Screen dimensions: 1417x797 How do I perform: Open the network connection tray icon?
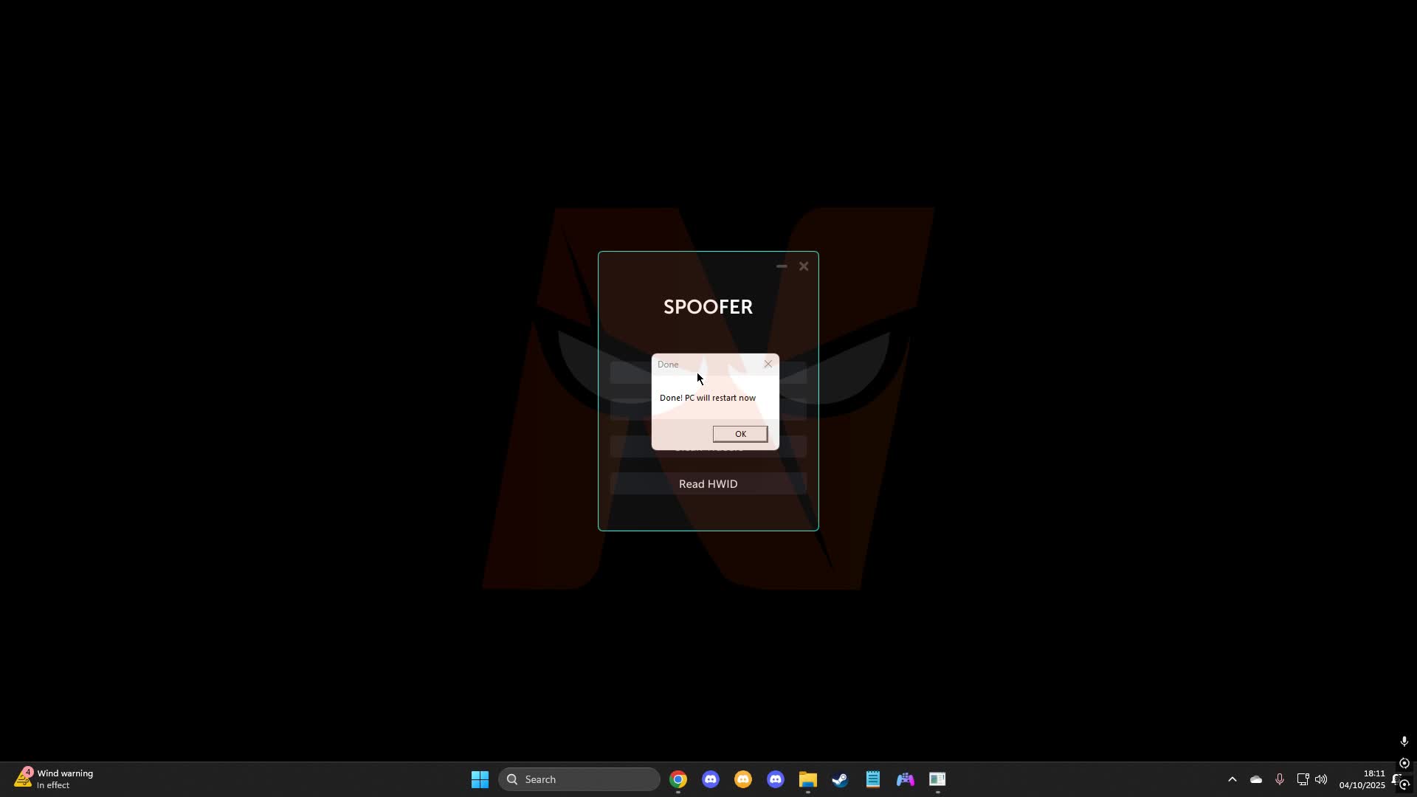pyautogui.click(x=1303, y=779)
